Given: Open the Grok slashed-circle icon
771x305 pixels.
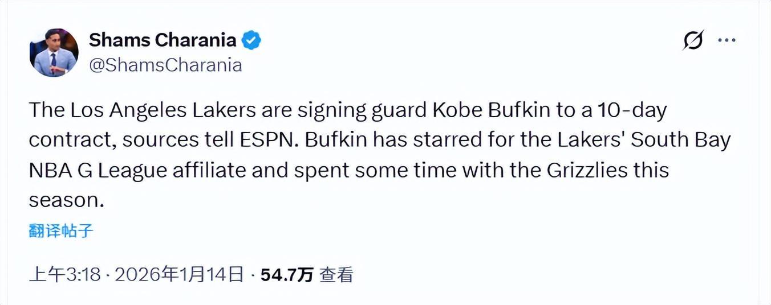Looking at the screenshot, I should tap(693, 40).
